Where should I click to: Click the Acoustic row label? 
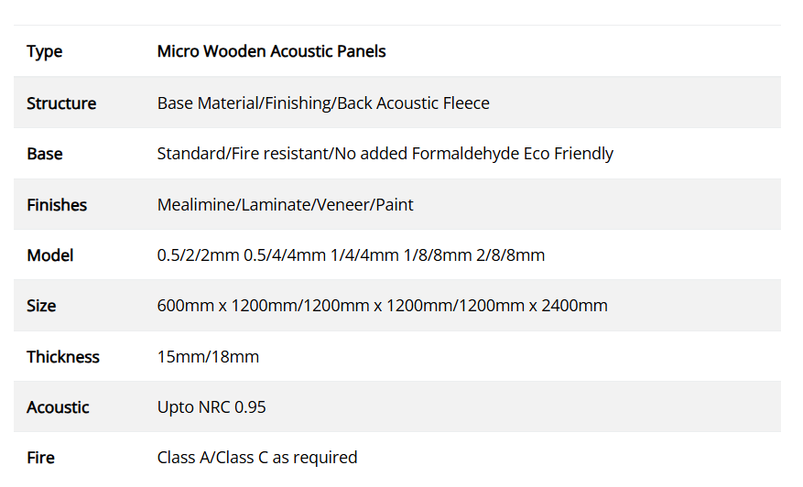pos(58,407)
